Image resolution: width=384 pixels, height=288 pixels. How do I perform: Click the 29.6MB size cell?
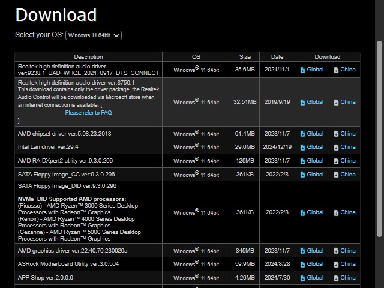click(245, 147)
